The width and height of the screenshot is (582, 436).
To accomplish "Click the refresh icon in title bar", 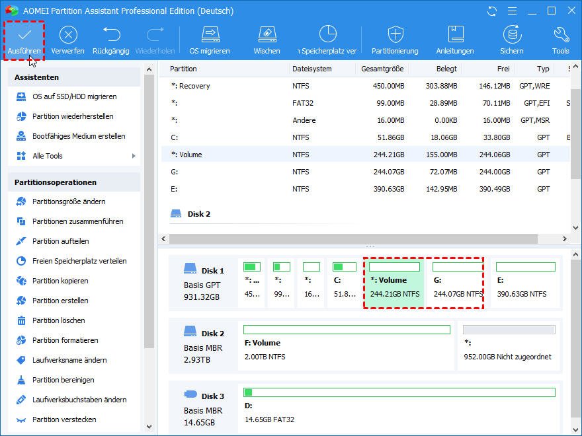I will point(491,11).
